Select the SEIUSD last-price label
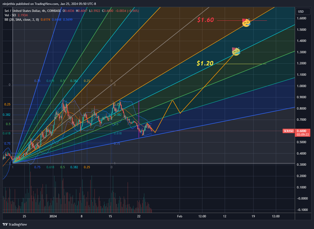 (x=289, y=131)
